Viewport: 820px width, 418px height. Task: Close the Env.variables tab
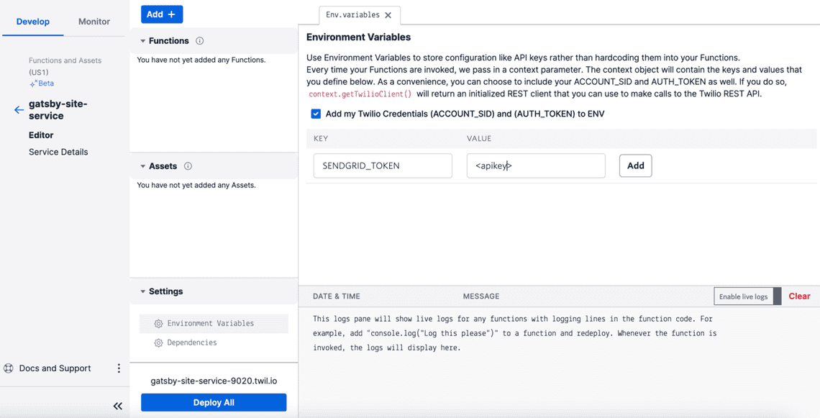tap(388, 15)
